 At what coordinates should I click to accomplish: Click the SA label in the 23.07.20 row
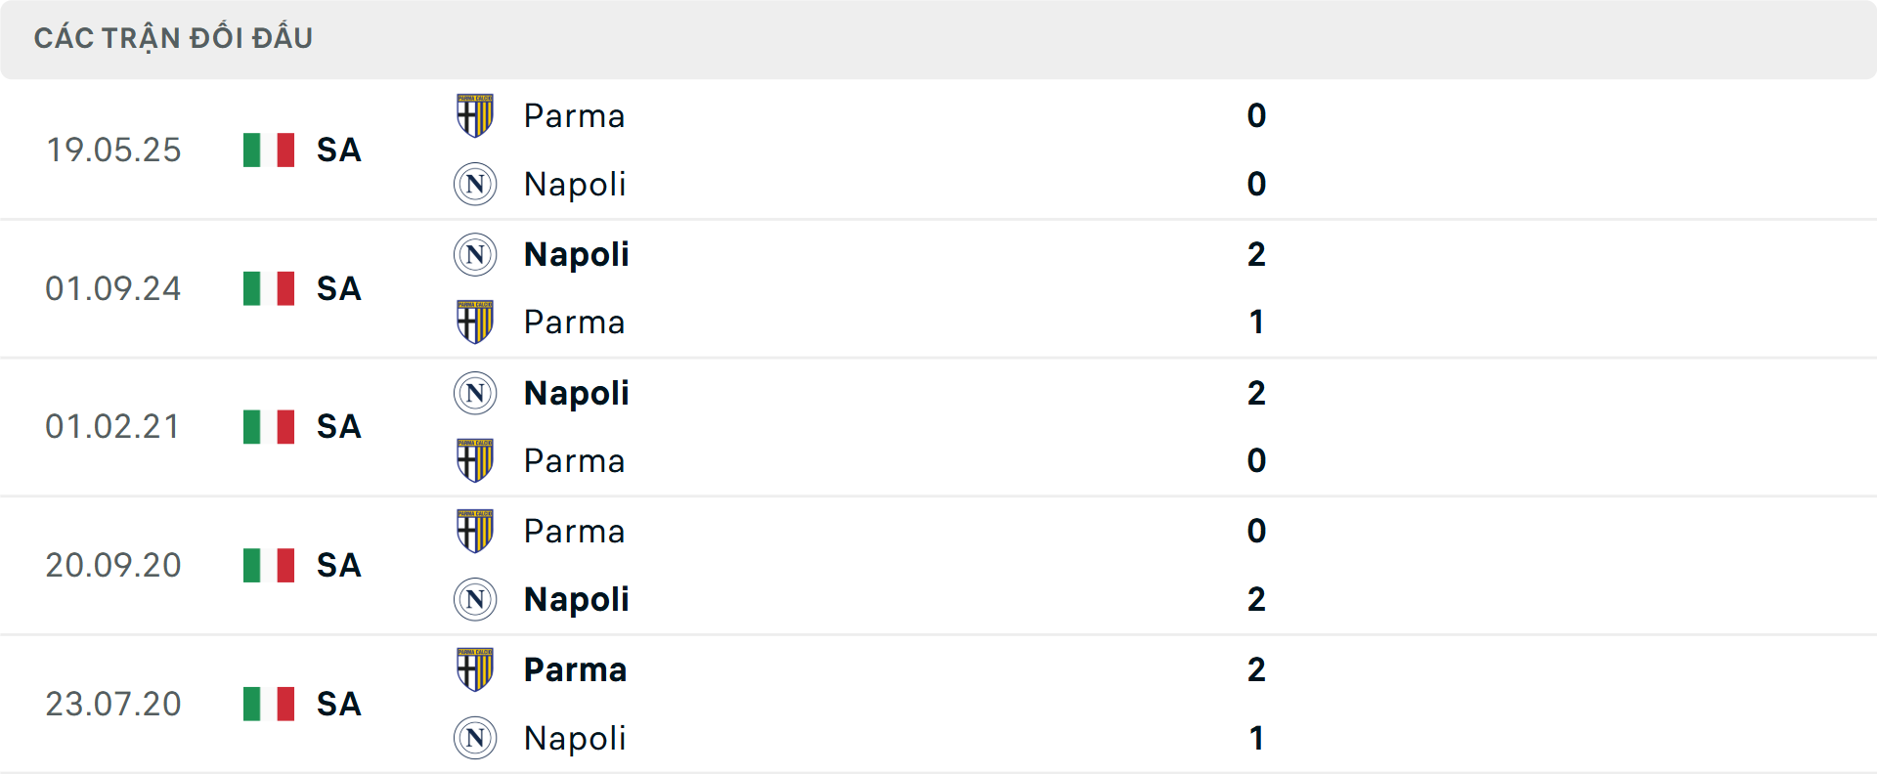337,704
